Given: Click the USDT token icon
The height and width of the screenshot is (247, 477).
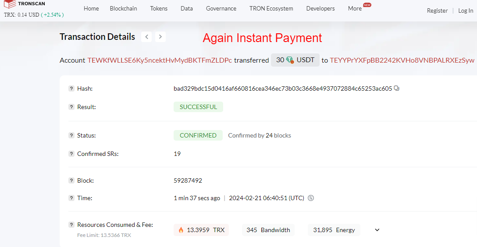Looking at the screenshot, I should pyautogui.click(x=290, y=60).
